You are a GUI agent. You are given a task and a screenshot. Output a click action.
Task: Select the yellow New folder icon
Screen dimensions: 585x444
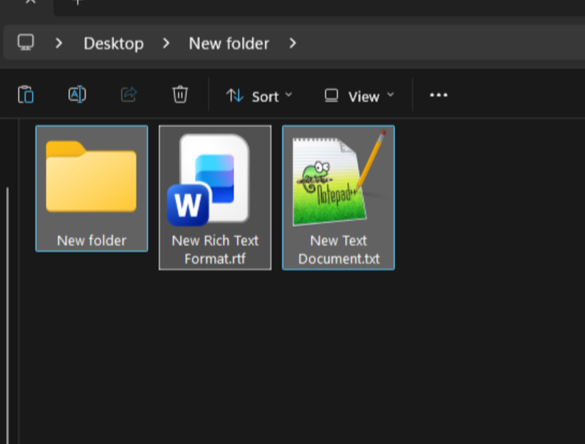[91, 176]
